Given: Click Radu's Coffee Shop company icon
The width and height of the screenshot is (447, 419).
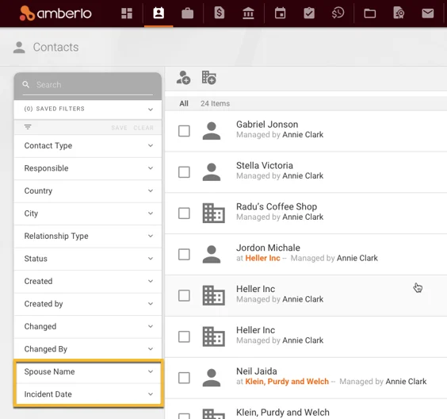Looking at the screenshot, I should click(213, 213).
